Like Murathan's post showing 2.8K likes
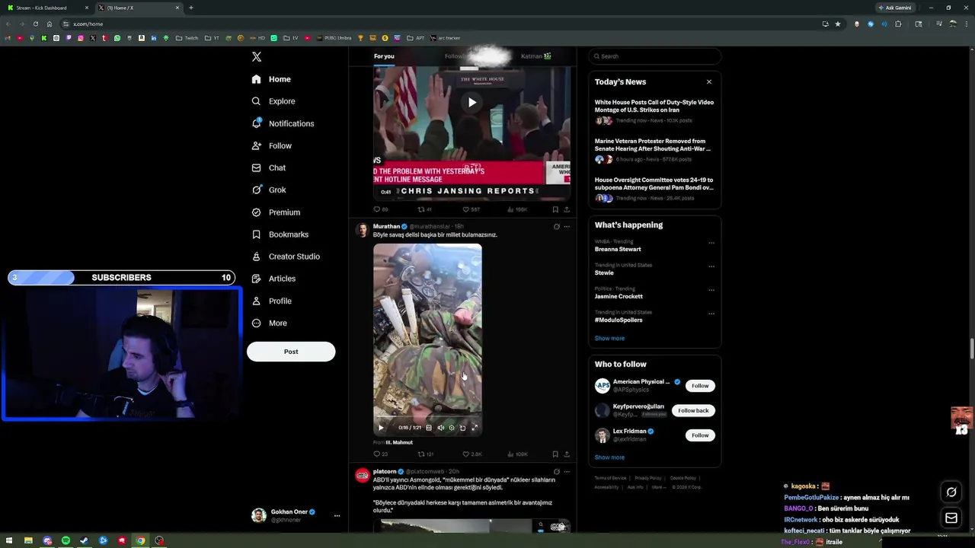 pos(472,454)
